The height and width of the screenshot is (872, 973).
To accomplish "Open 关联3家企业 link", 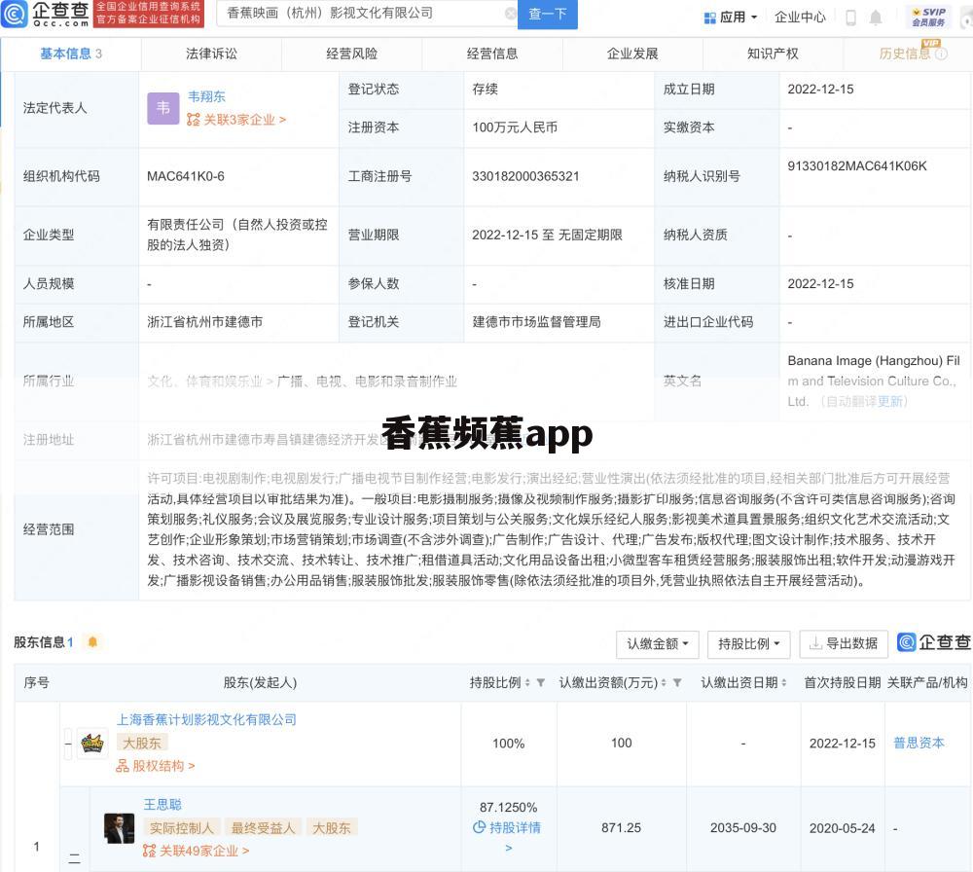I will [x=236, y=120].
